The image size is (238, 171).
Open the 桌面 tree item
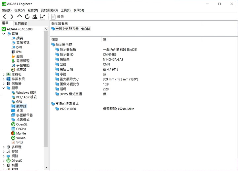coord(20,111)
